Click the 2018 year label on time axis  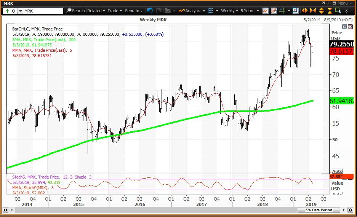(x=263, y=204)
